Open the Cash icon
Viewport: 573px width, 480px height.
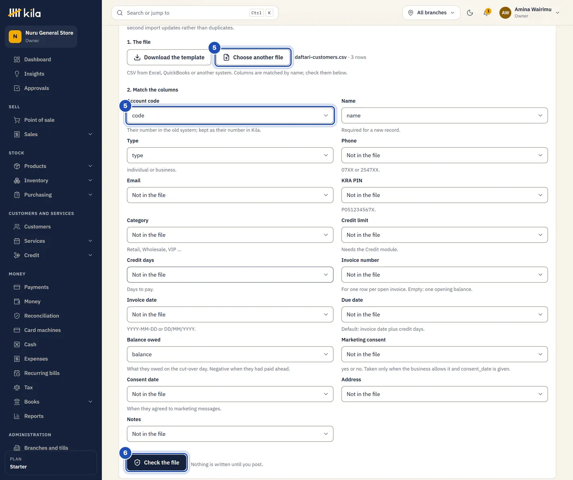pyautogui.click(x=17, y=344)
